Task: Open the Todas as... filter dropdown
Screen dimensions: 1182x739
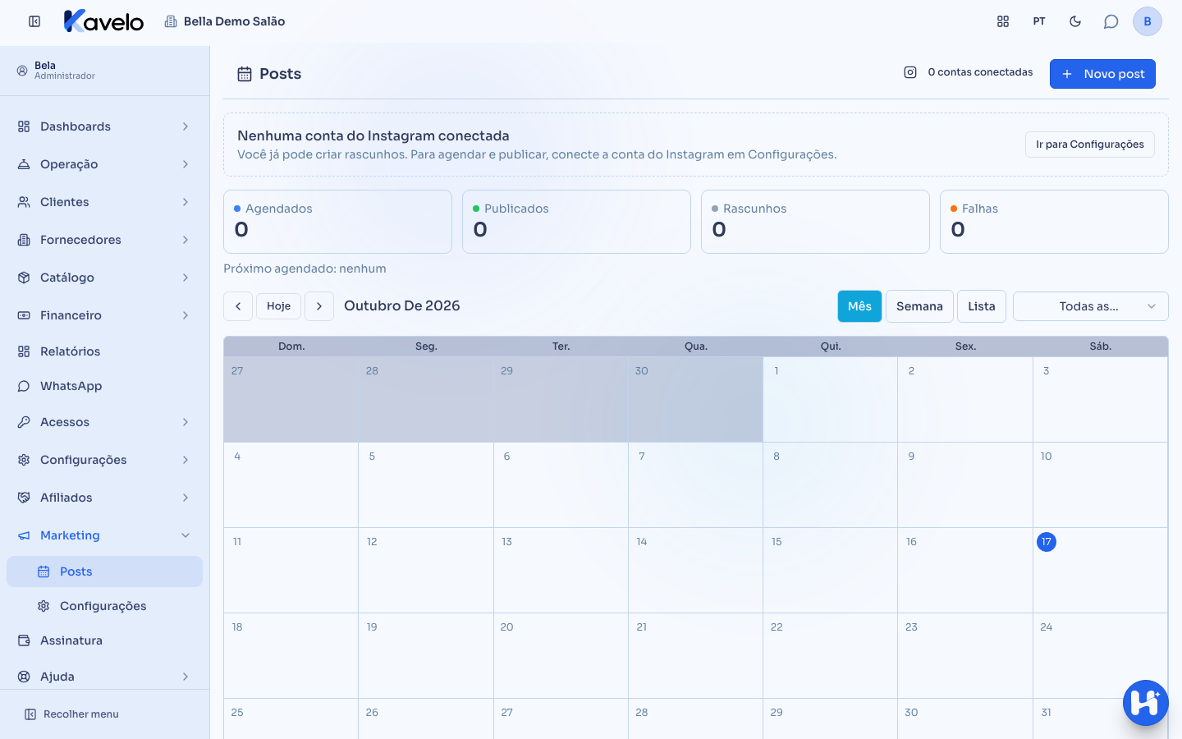Action: [x=1090, y=306]
